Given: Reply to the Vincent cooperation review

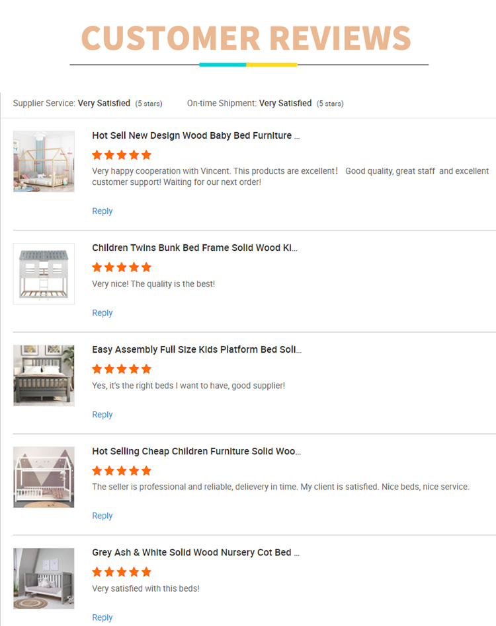Looking at the screenshot, I should click(x=102, y=211).
